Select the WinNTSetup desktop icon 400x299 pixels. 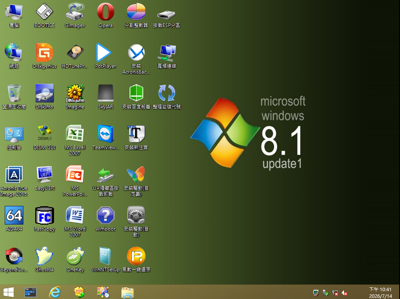pyautogui.click(x=105, y=259)
